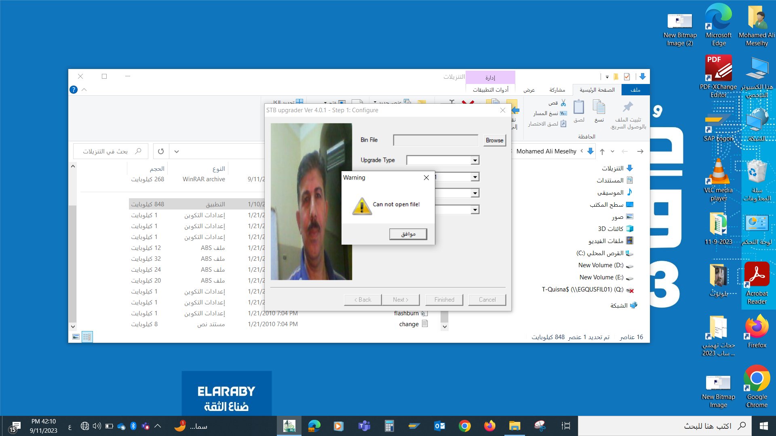Image resolution: width=776 pixels, height=436 pixels.
Task: Open Microsoft Teams from the taskbar
Action: point(364,426)
